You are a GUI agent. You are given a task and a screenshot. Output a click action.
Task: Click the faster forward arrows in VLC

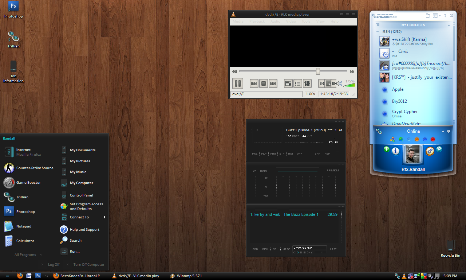coord(352,71)
